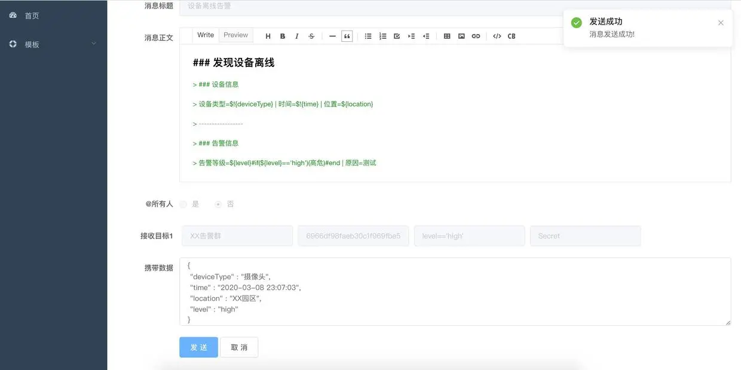Focus the 消息标题 input field
Image resolution: width=741 pixels, height=370 pixels.
point(455,7)
